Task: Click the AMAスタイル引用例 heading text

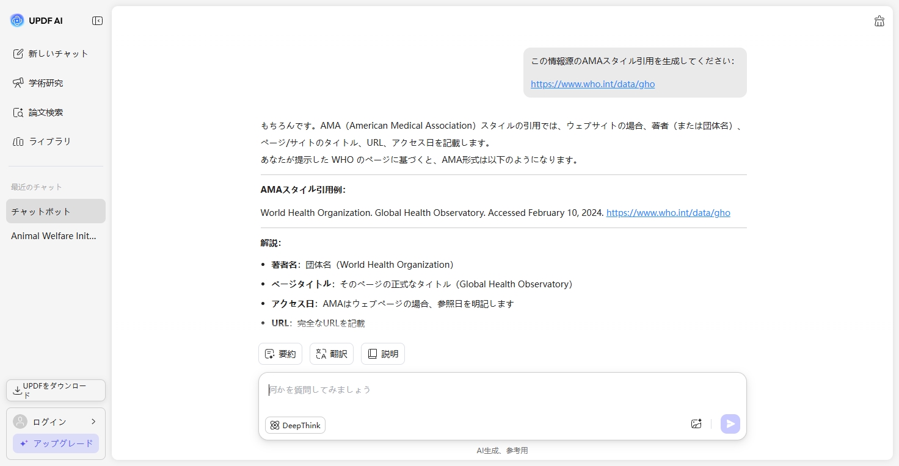Action: [303, 190]
